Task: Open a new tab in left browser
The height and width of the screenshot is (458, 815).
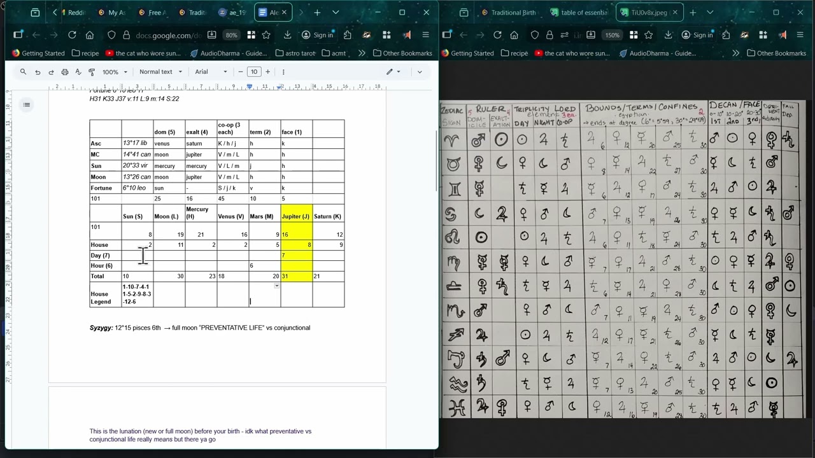Action: pos(316,12)
